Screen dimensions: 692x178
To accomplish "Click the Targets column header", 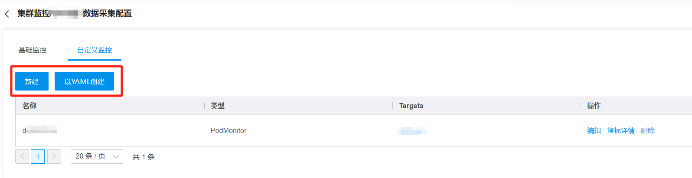I will 411,106.
